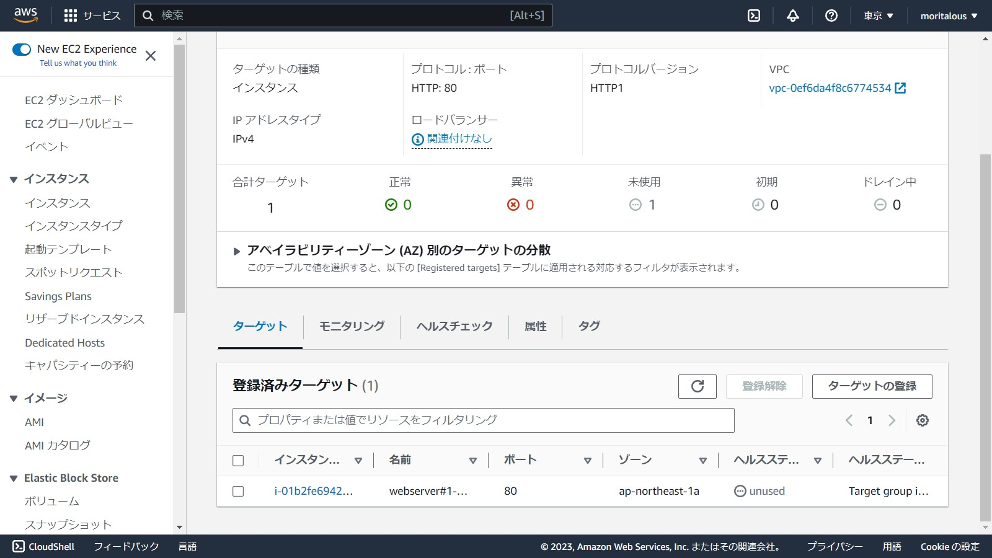This screenshot has width=992, height=558.
Task: Switch to the モニタリング tab
Action: coord(352,326)
